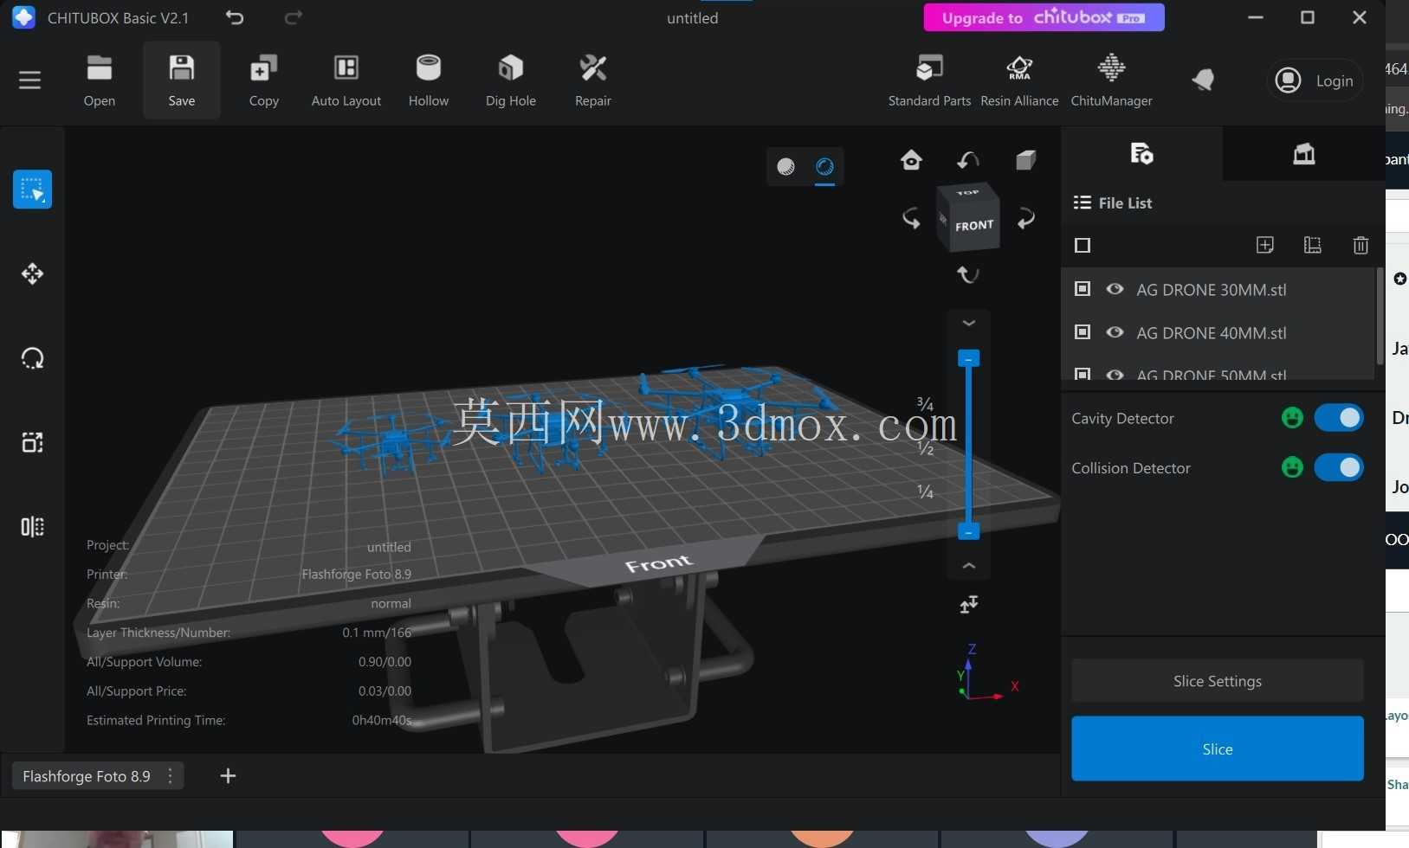This screenshot has width=1409, height=848.
Task: Switch to solid shaded render mode
Action: 785,166
